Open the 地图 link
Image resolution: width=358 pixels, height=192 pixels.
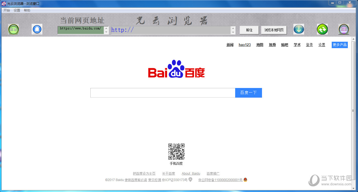click(x=260, y=45)
